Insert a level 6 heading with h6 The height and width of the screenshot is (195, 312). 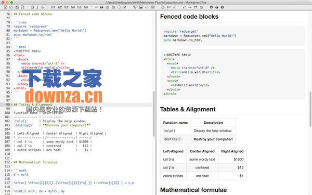point(86,7)
